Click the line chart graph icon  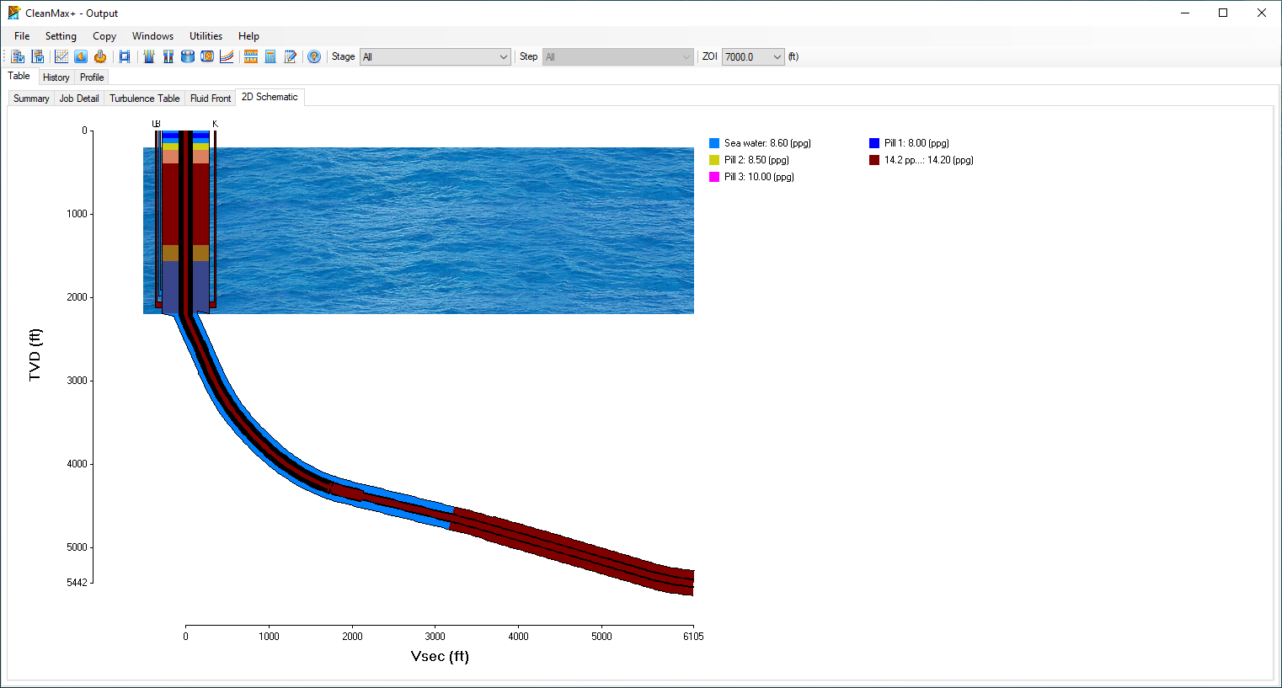(x=61, y=56)
